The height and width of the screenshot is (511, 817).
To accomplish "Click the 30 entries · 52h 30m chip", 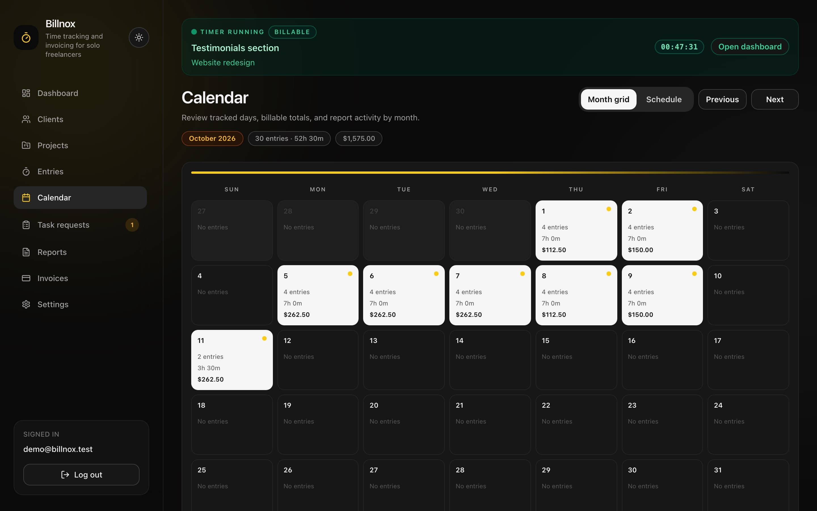I will [x=289, y=139].
